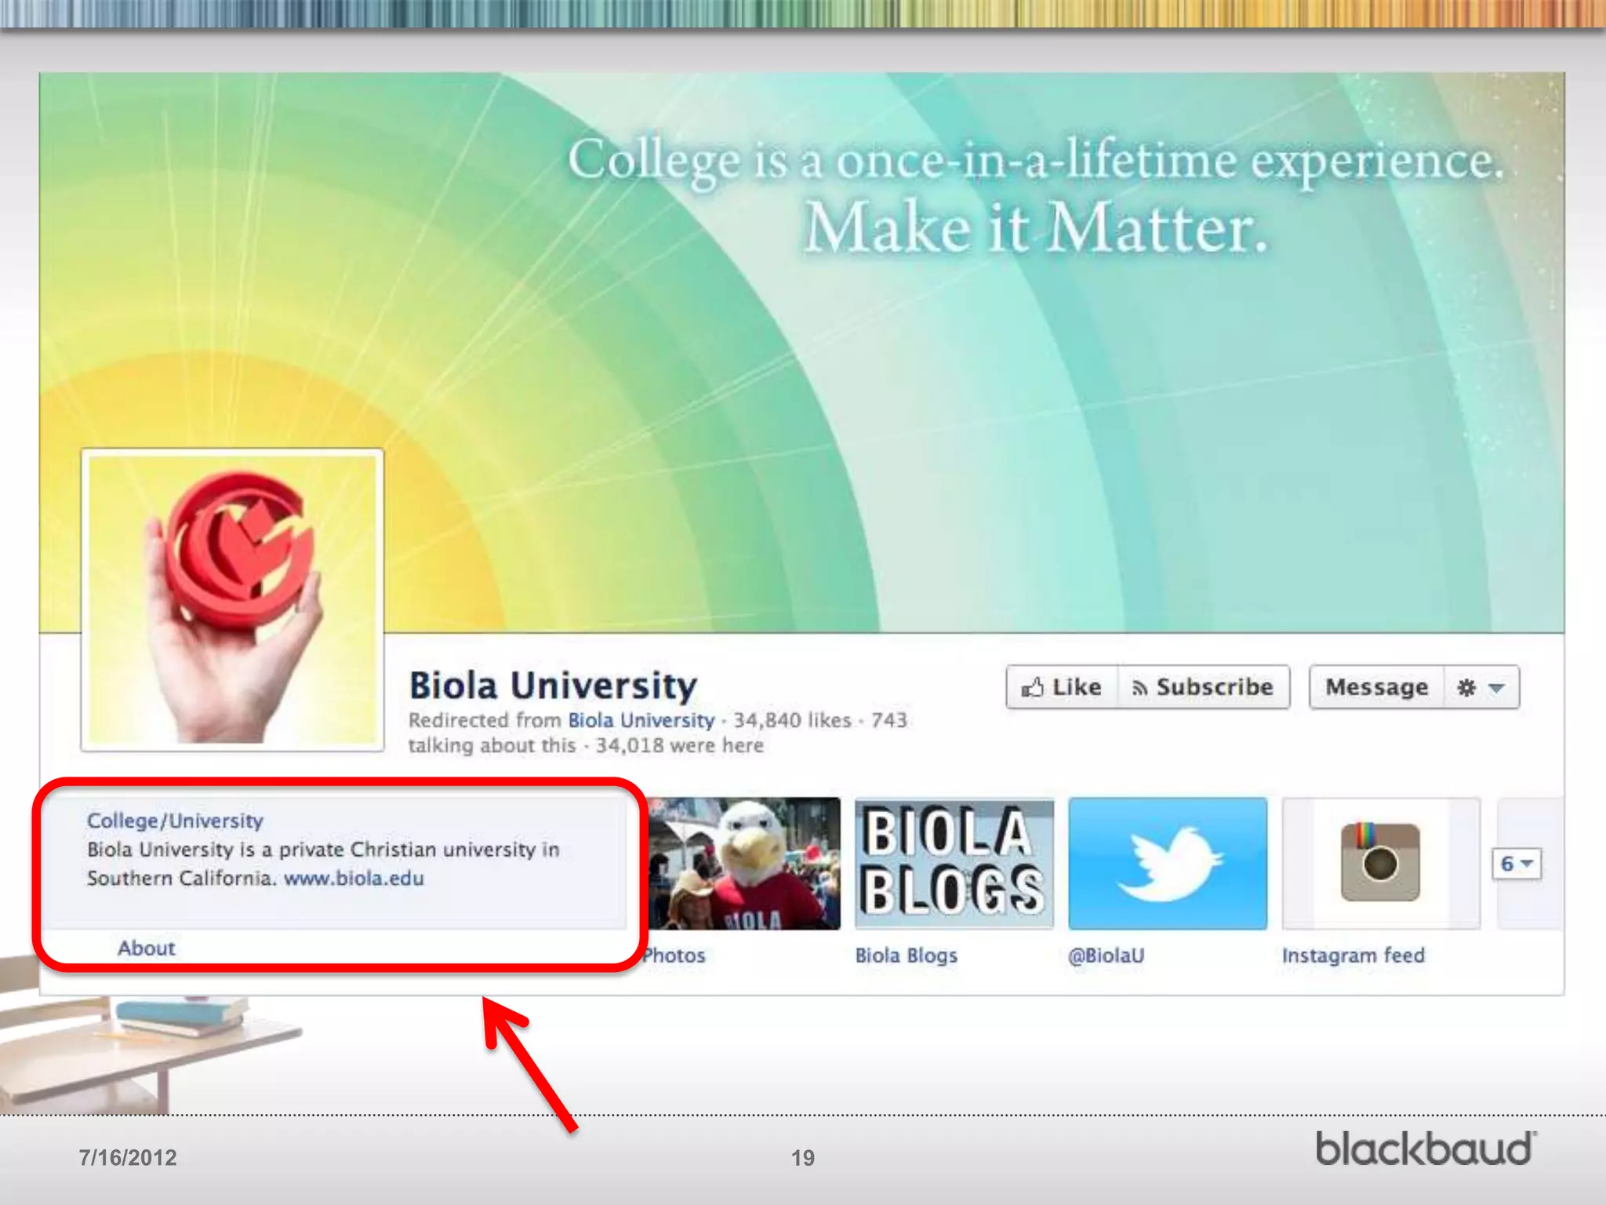Viewport: 1606px width, 1205px height.
Task: Follow the Redirected from Biola University link
Action: coord(641,720)
